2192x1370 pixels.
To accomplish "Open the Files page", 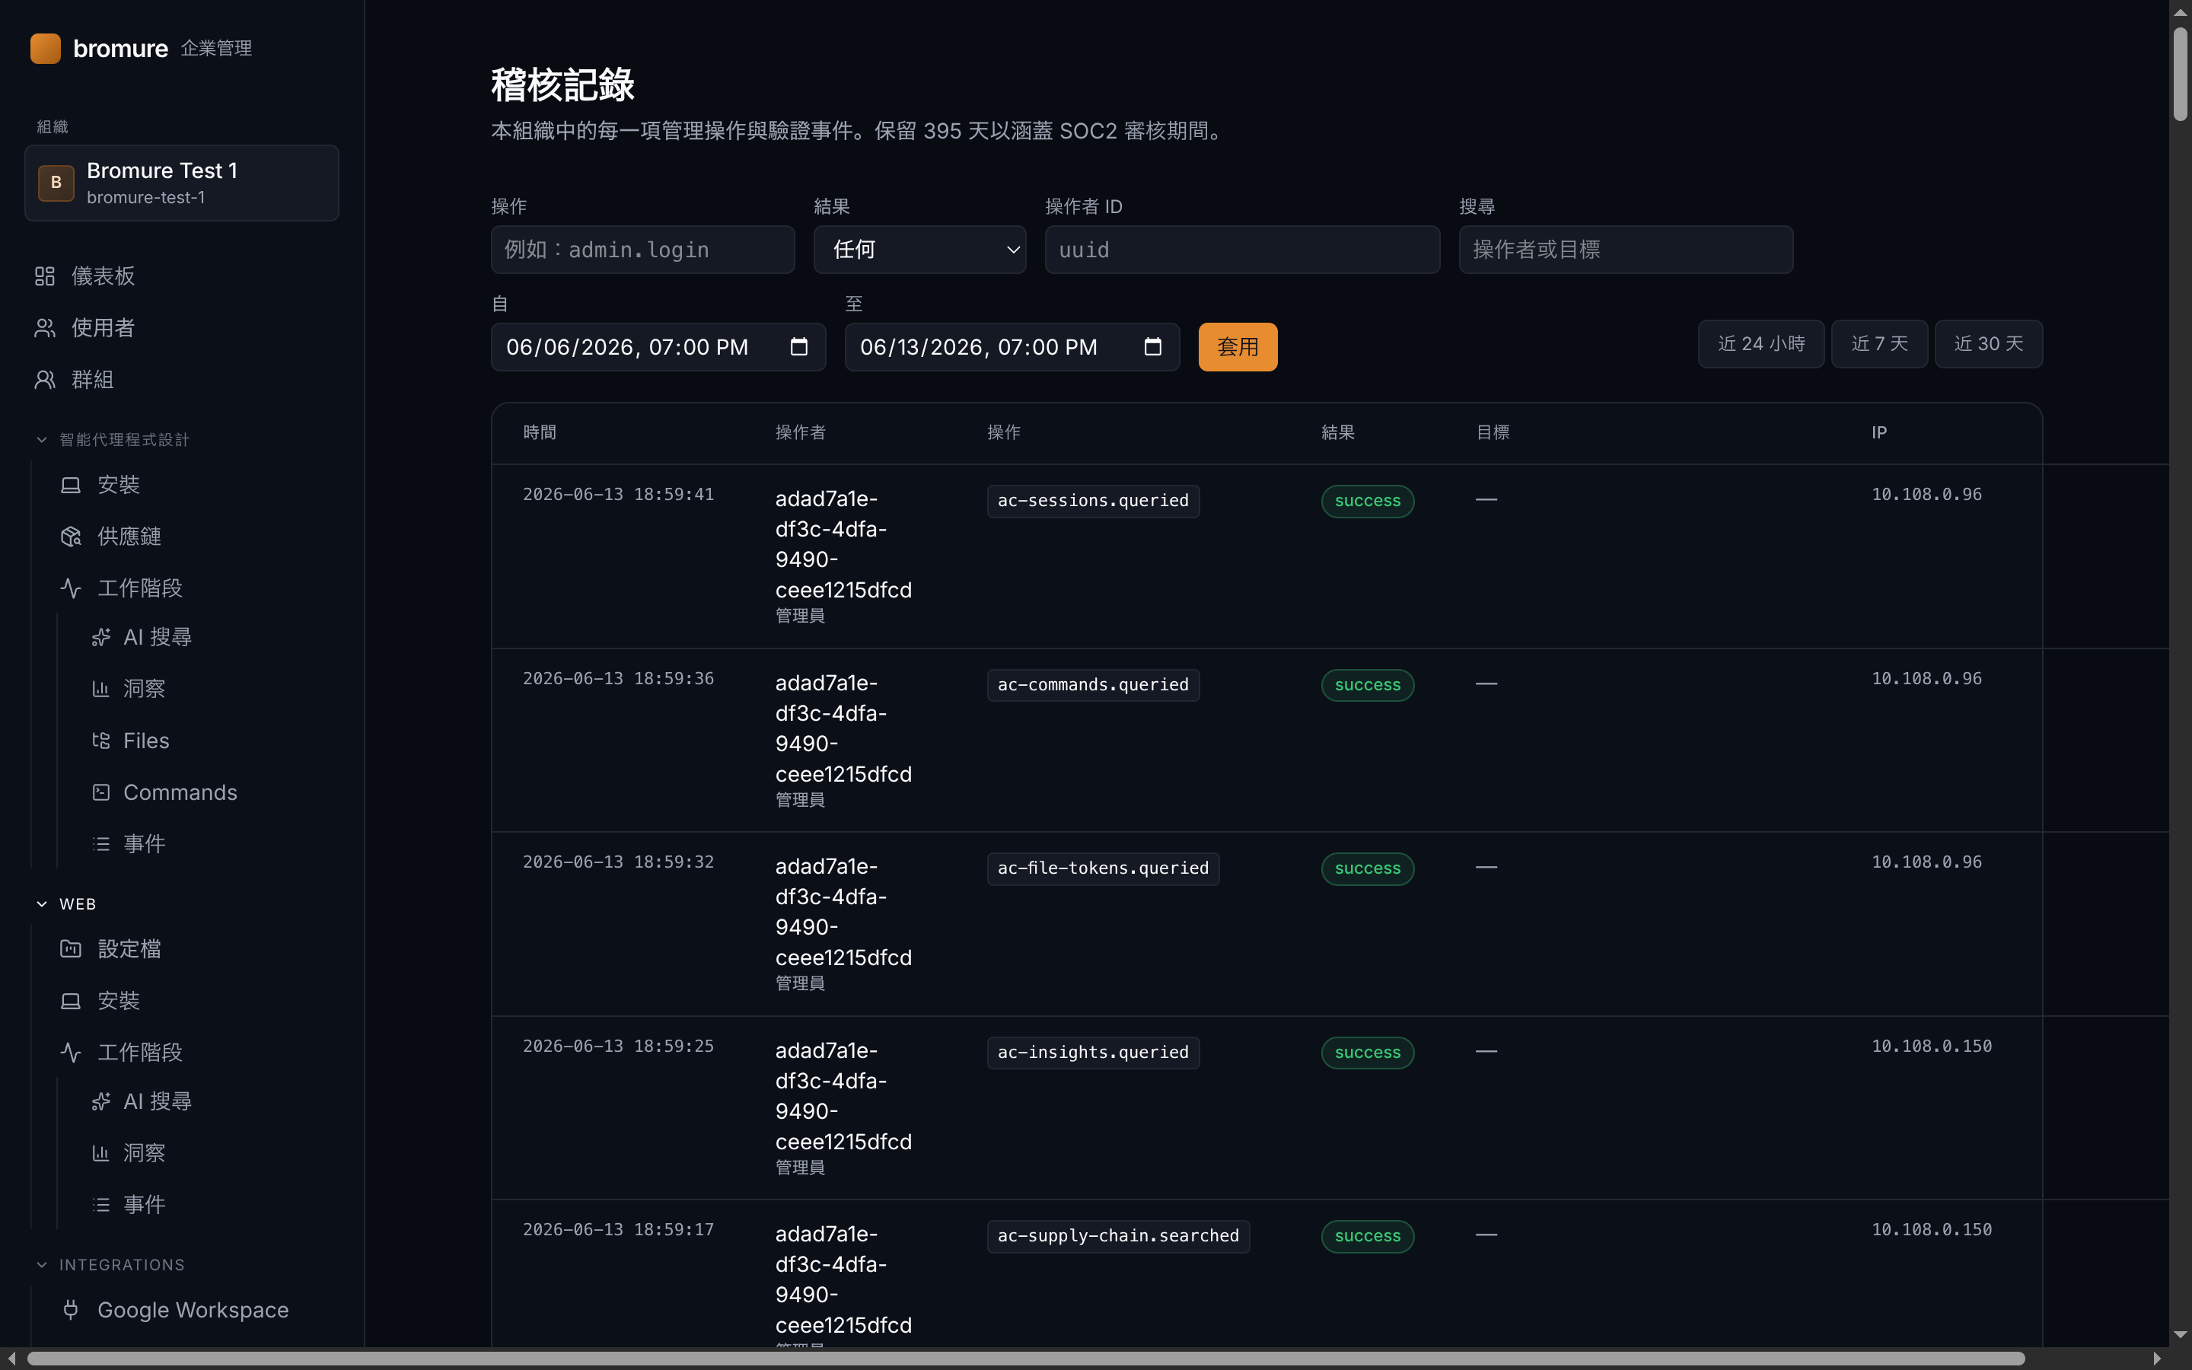I will [x=147, y=741].
